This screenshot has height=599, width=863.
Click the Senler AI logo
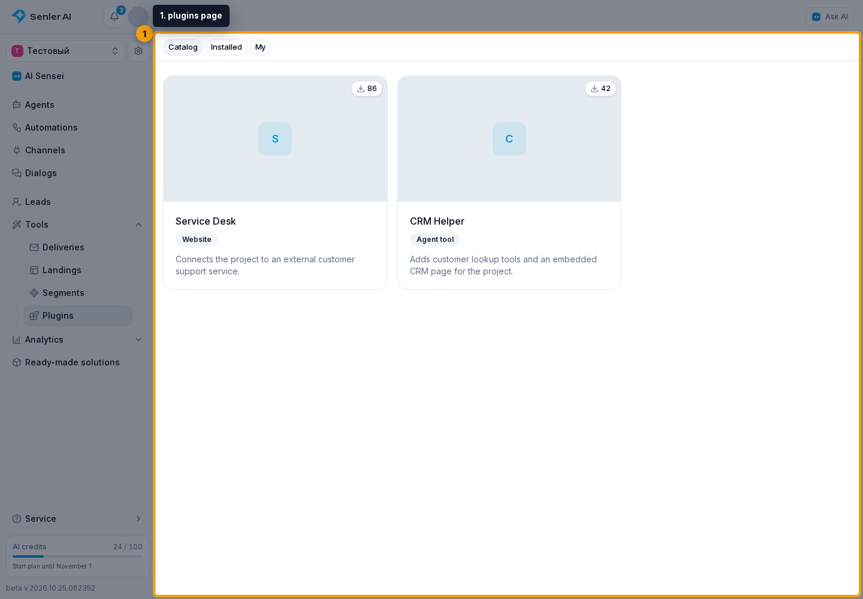[41, 17]
